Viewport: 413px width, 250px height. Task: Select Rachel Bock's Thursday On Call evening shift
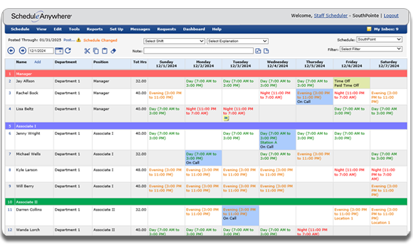coord(315,97)
